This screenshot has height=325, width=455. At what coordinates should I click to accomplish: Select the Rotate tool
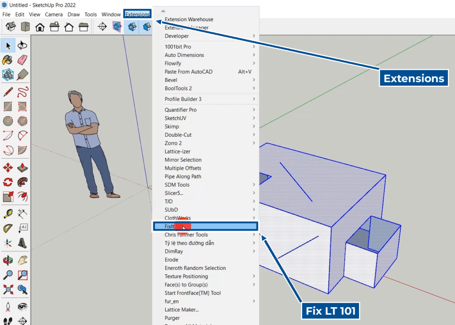(8, 182)
